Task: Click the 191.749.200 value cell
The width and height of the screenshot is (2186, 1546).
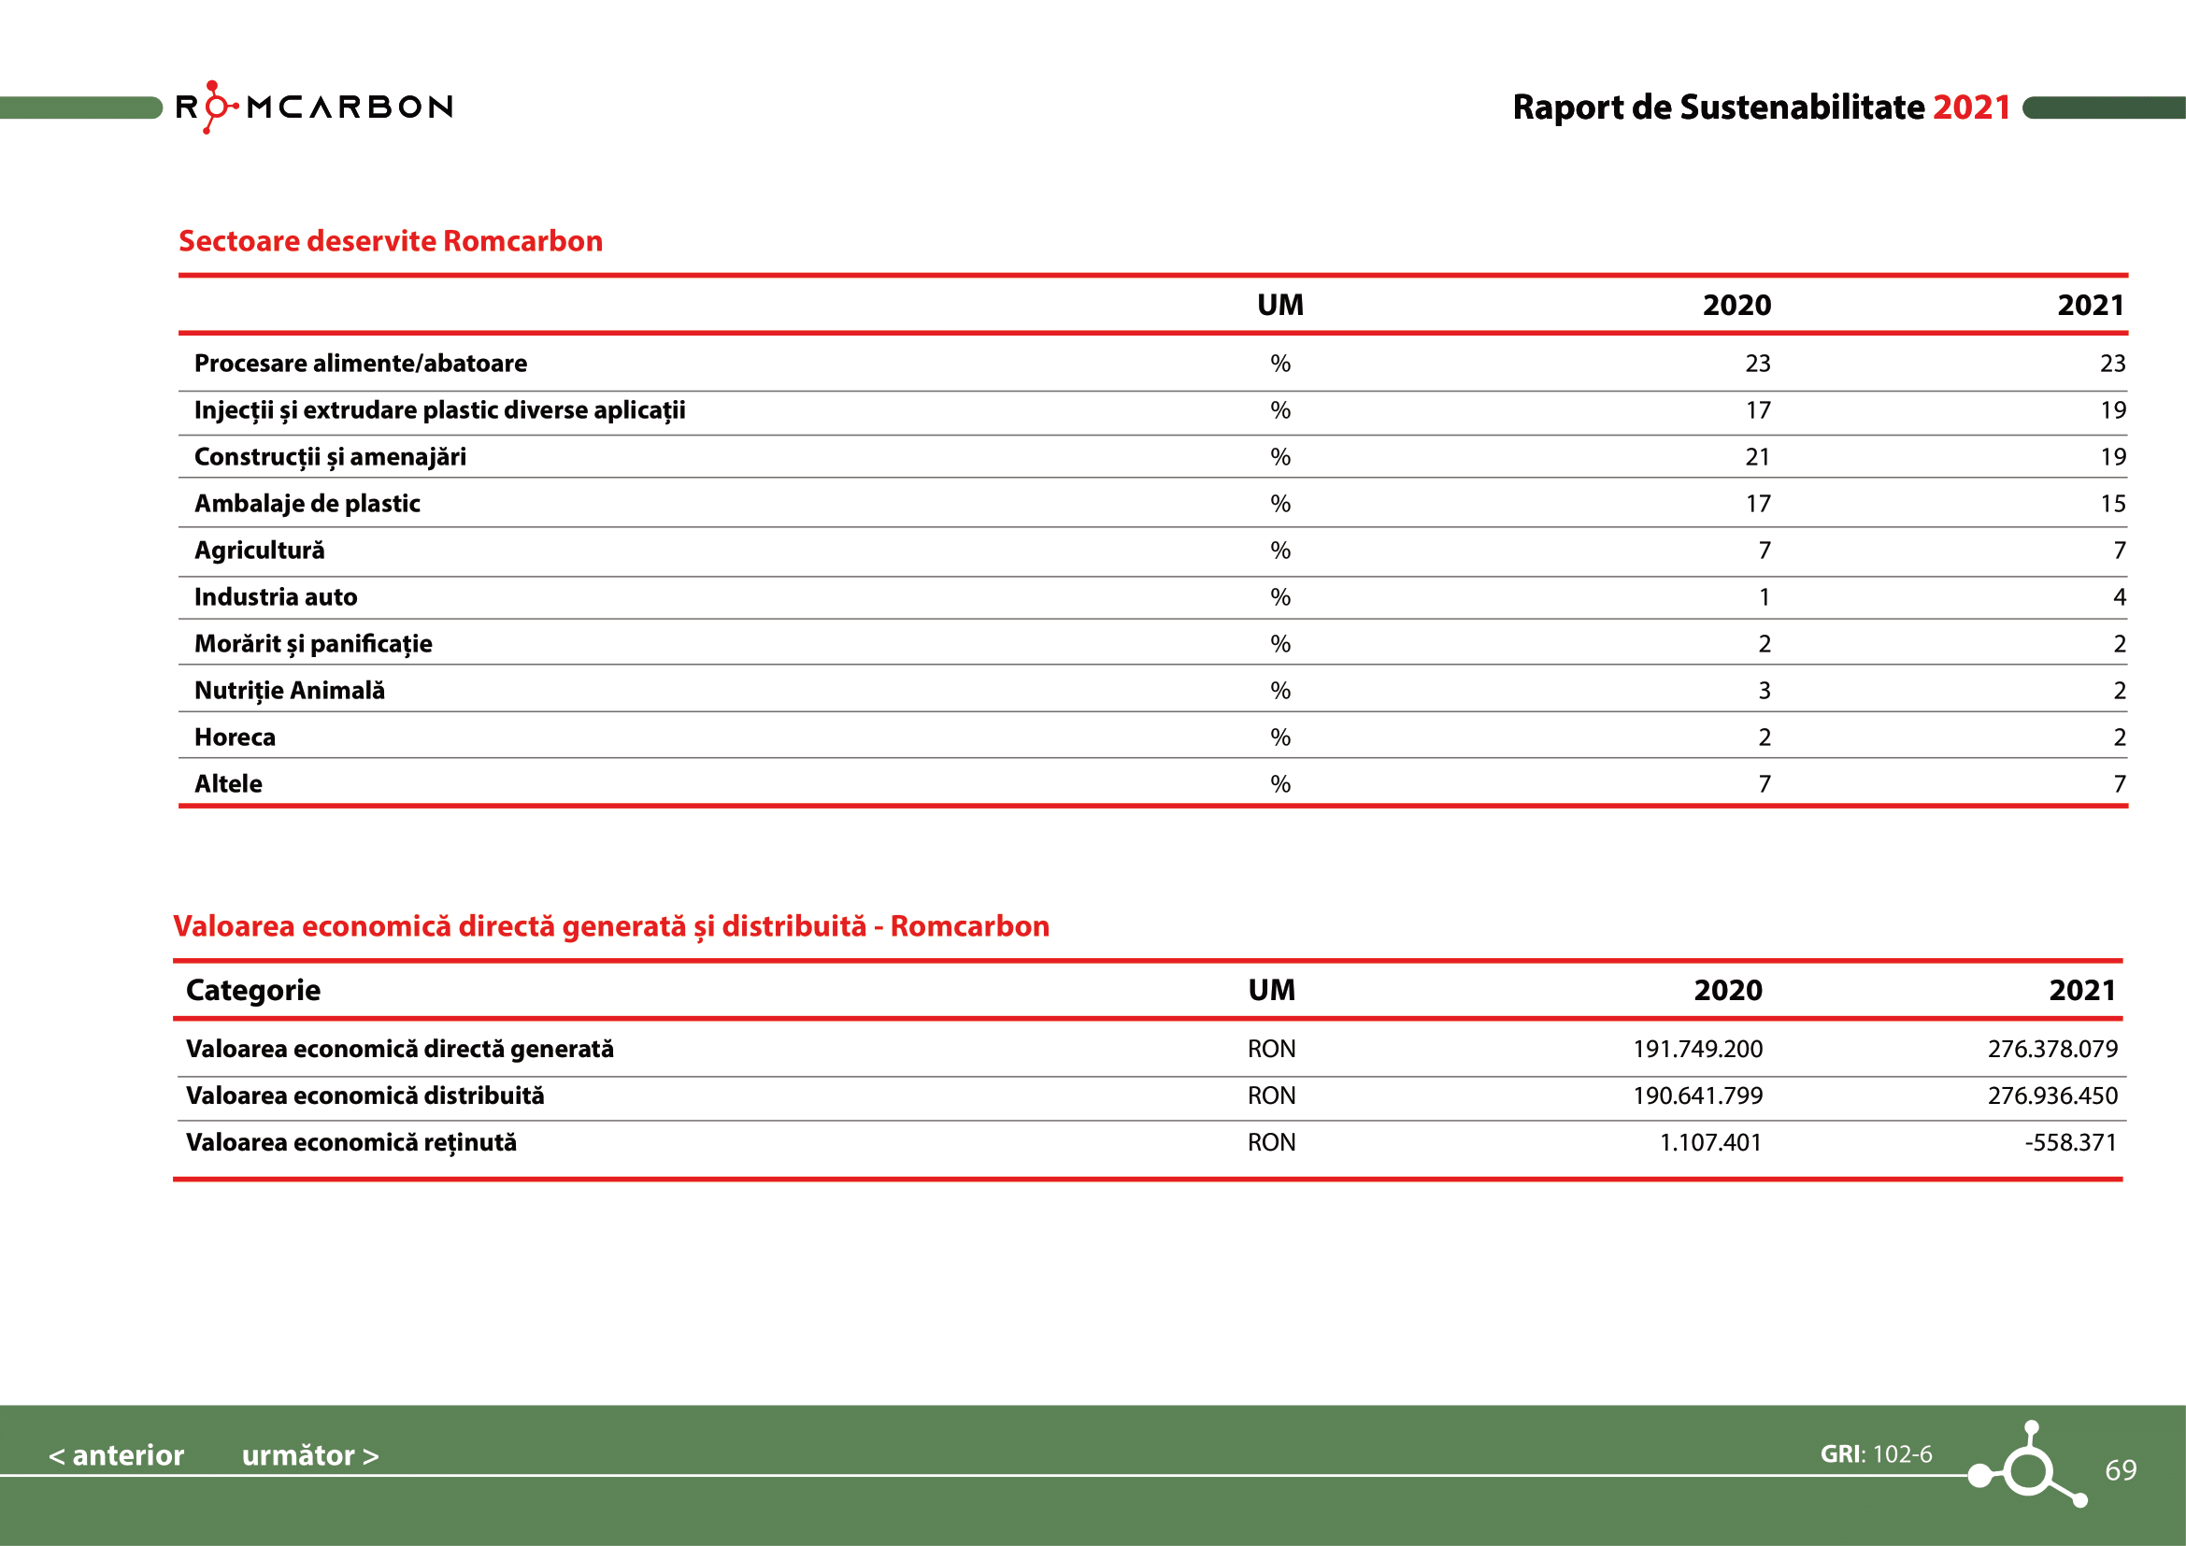Action: click(x=1697, y=1049)
